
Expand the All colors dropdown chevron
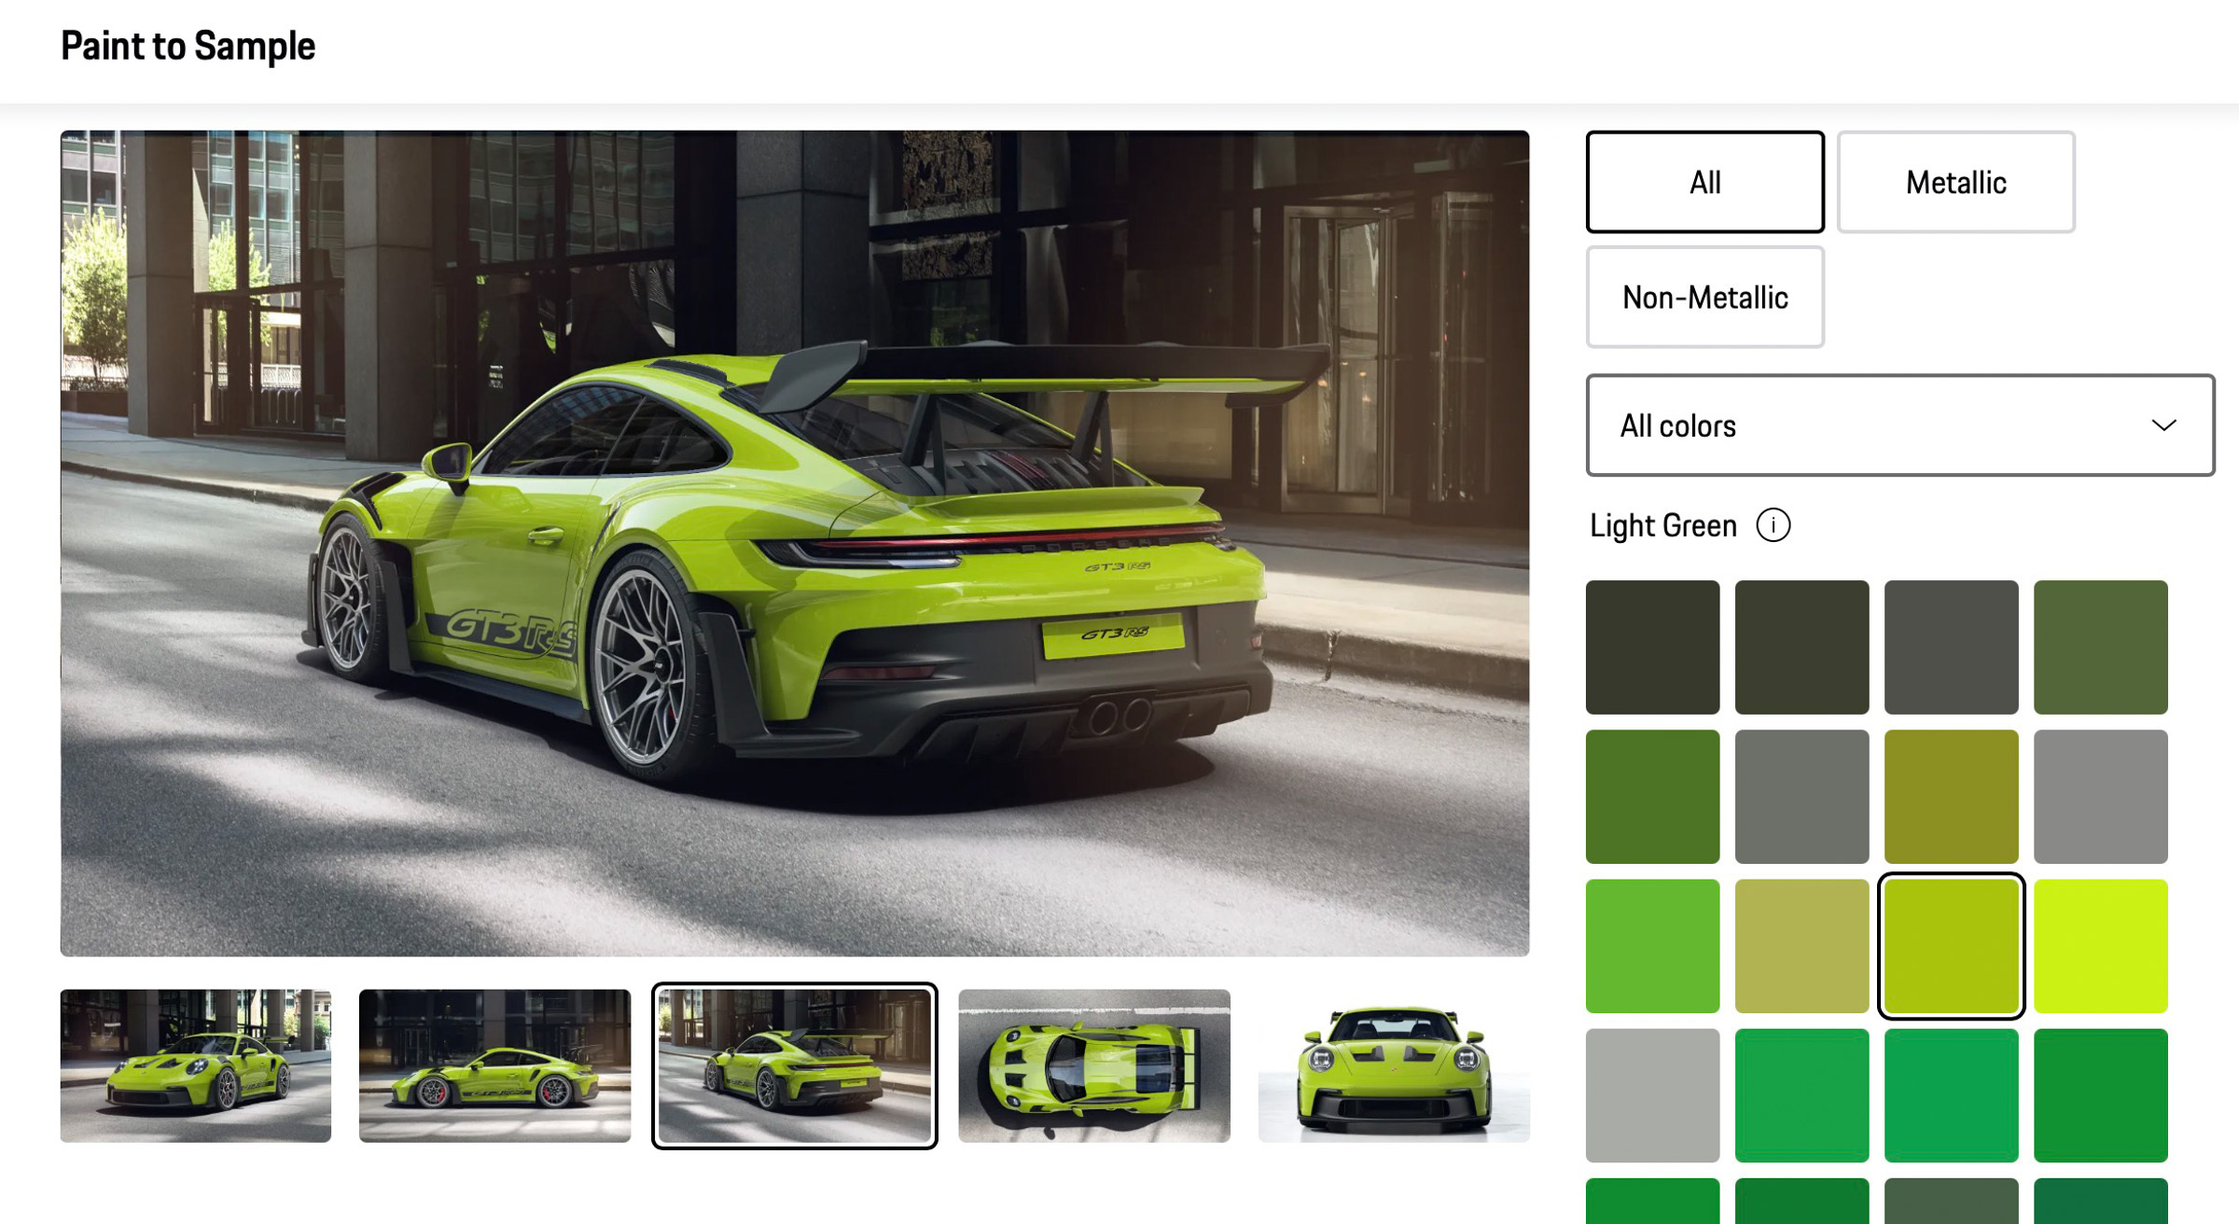pos(2163,426)
